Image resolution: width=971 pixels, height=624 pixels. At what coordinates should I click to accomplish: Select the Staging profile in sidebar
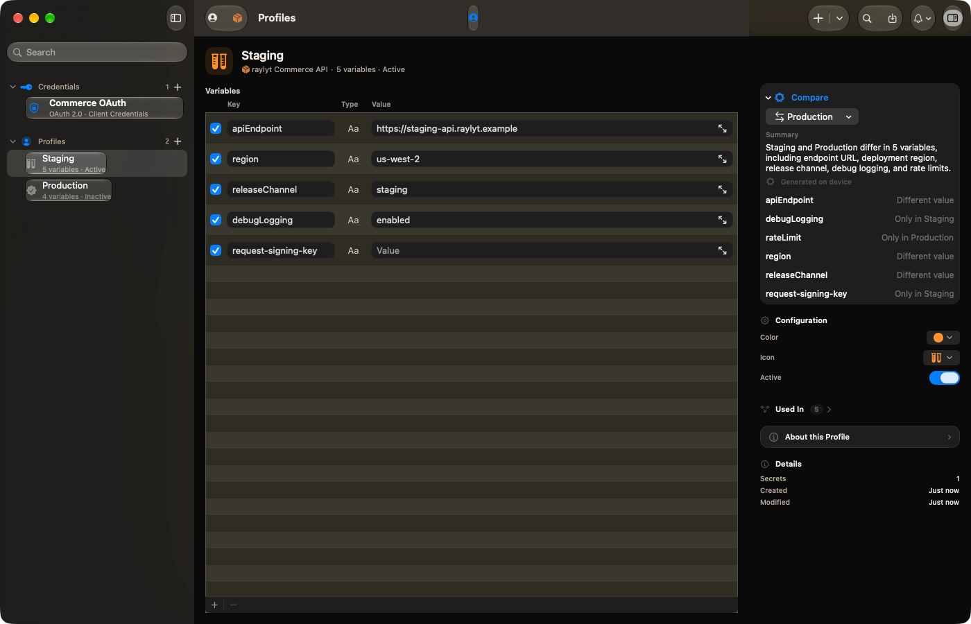[x=97, y=164]
